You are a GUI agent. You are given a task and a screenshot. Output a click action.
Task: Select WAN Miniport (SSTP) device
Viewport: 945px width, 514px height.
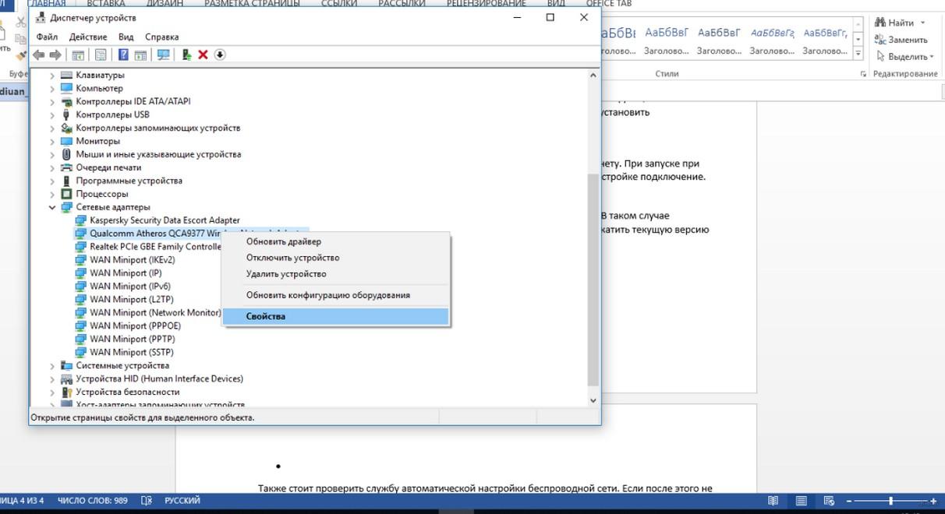click(132, 353)
